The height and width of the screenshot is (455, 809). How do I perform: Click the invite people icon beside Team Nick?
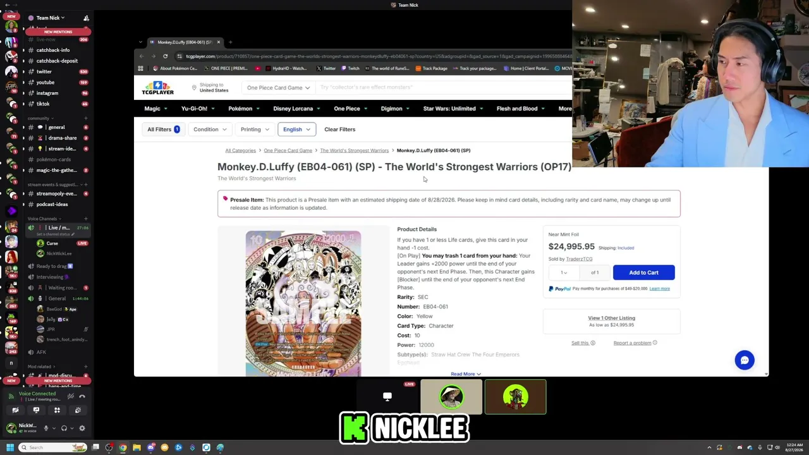pos(86,18)
